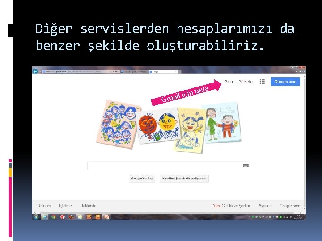The width and height of the screenshot is (322, 241).
Task: Click the Google search input field
Action: 169,166
